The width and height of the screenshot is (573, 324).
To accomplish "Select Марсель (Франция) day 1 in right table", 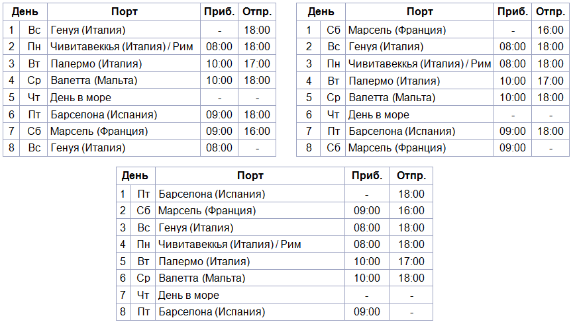I will pos(397,30).
